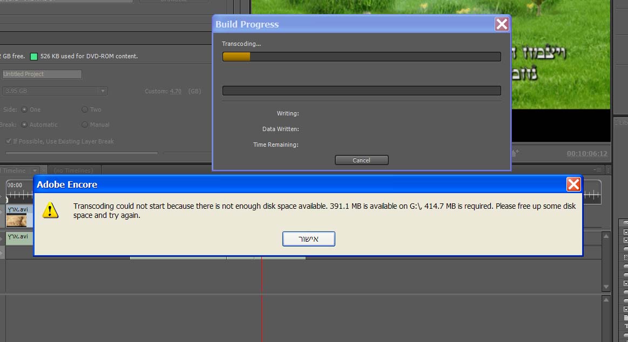
Task: Click the Hebrew OK button in the Adobe Encore dialog
Action: pyautogui.click(x=308, y=239)
